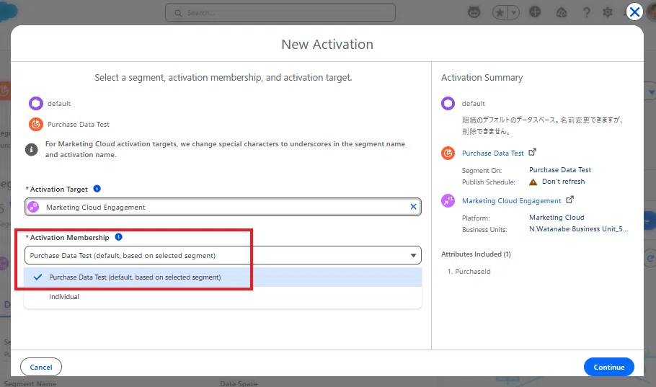Click the 'Data Space' column header behind dialog
The width and height of the screenshot is (656, 387).
pyautogui.click(x=239, y=383)
